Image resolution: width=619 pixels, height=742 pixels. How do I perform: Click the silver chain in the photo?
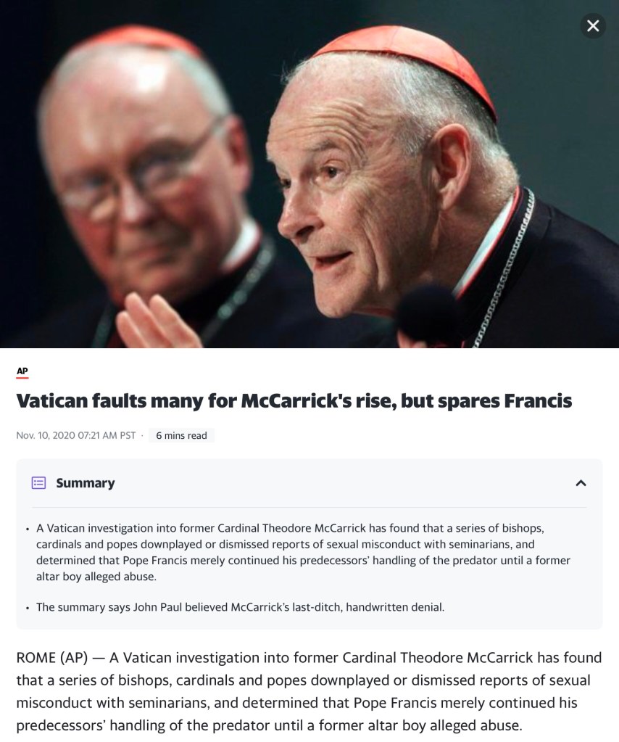(506, 265)
